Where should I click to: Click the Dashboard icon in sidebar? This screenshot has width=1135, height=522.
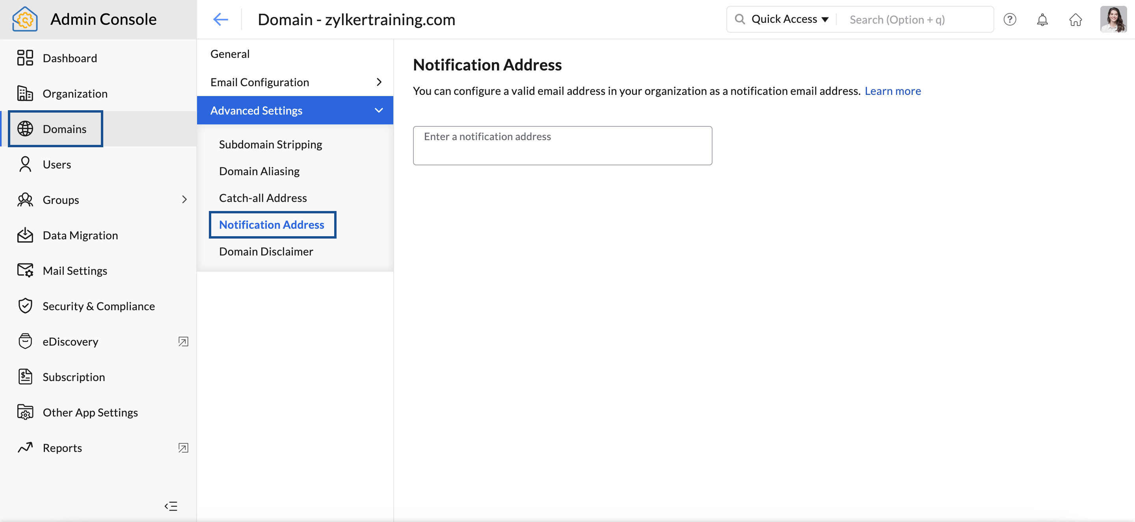(x=24, y=57)
